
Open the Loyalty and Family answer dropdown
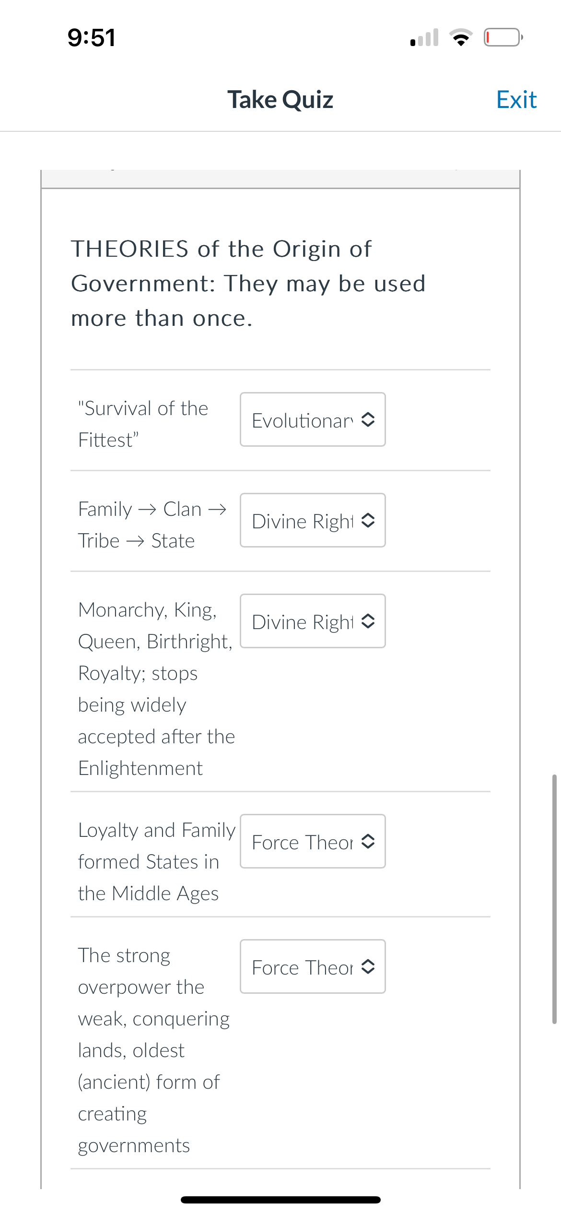click(x=313, y=841)
